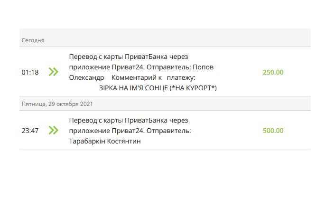
Task: Open the 250.00 amount entry
Action: tap(273, 72)
